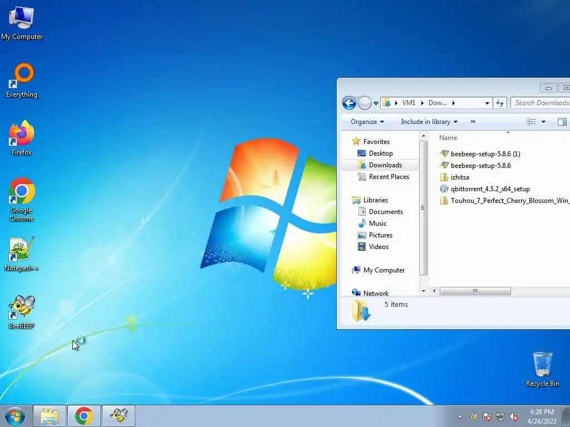Screen dimensions: 570x427
Task: Select Downloads under Favorites
Action: [x=385, y=165]
